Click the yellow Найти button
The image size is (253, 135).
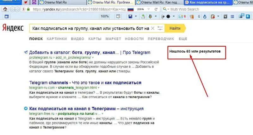tap(175, 28)
